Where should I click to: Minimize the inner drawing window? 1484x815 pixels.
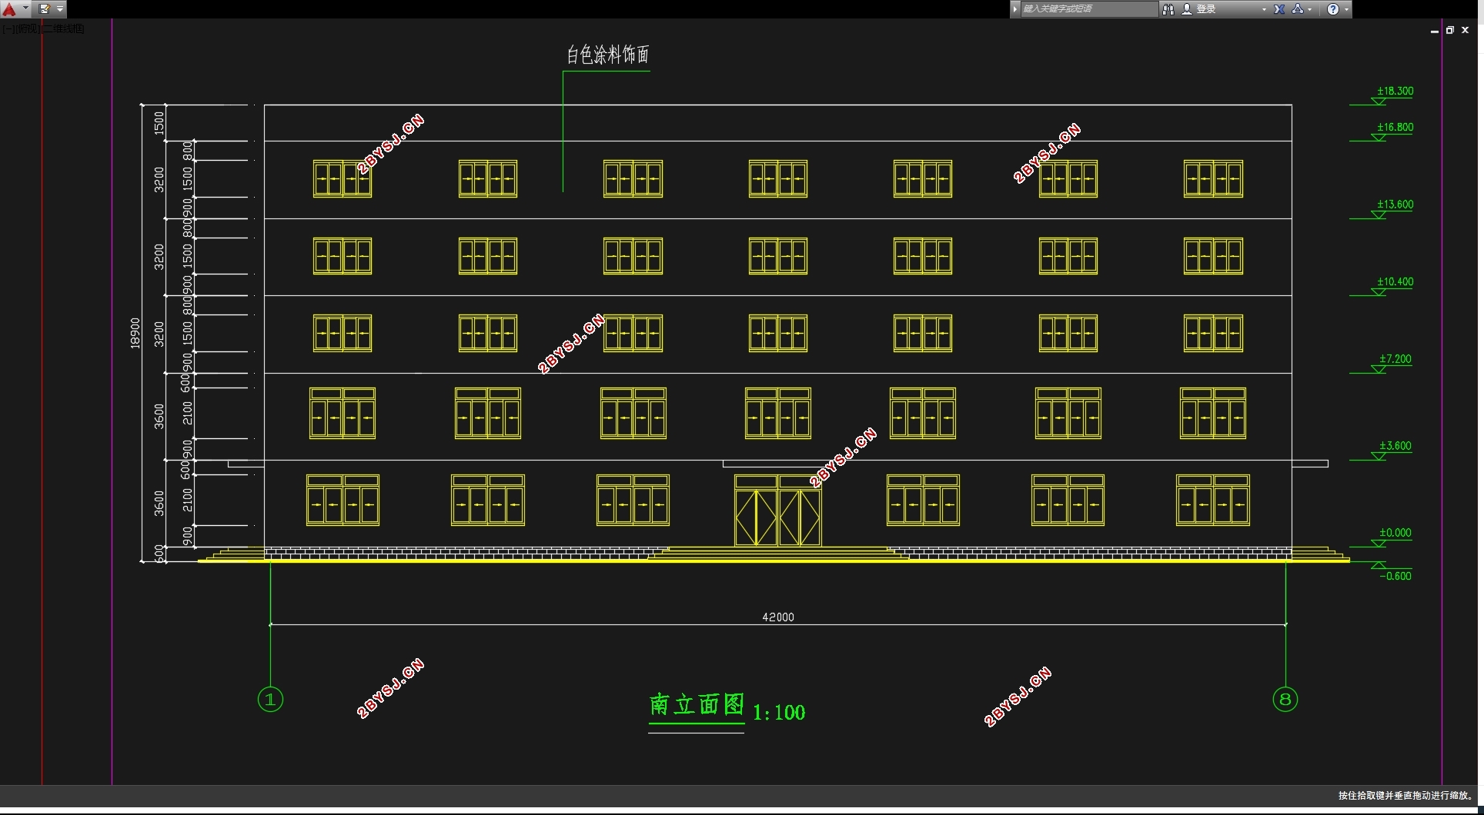(1434, 31)
